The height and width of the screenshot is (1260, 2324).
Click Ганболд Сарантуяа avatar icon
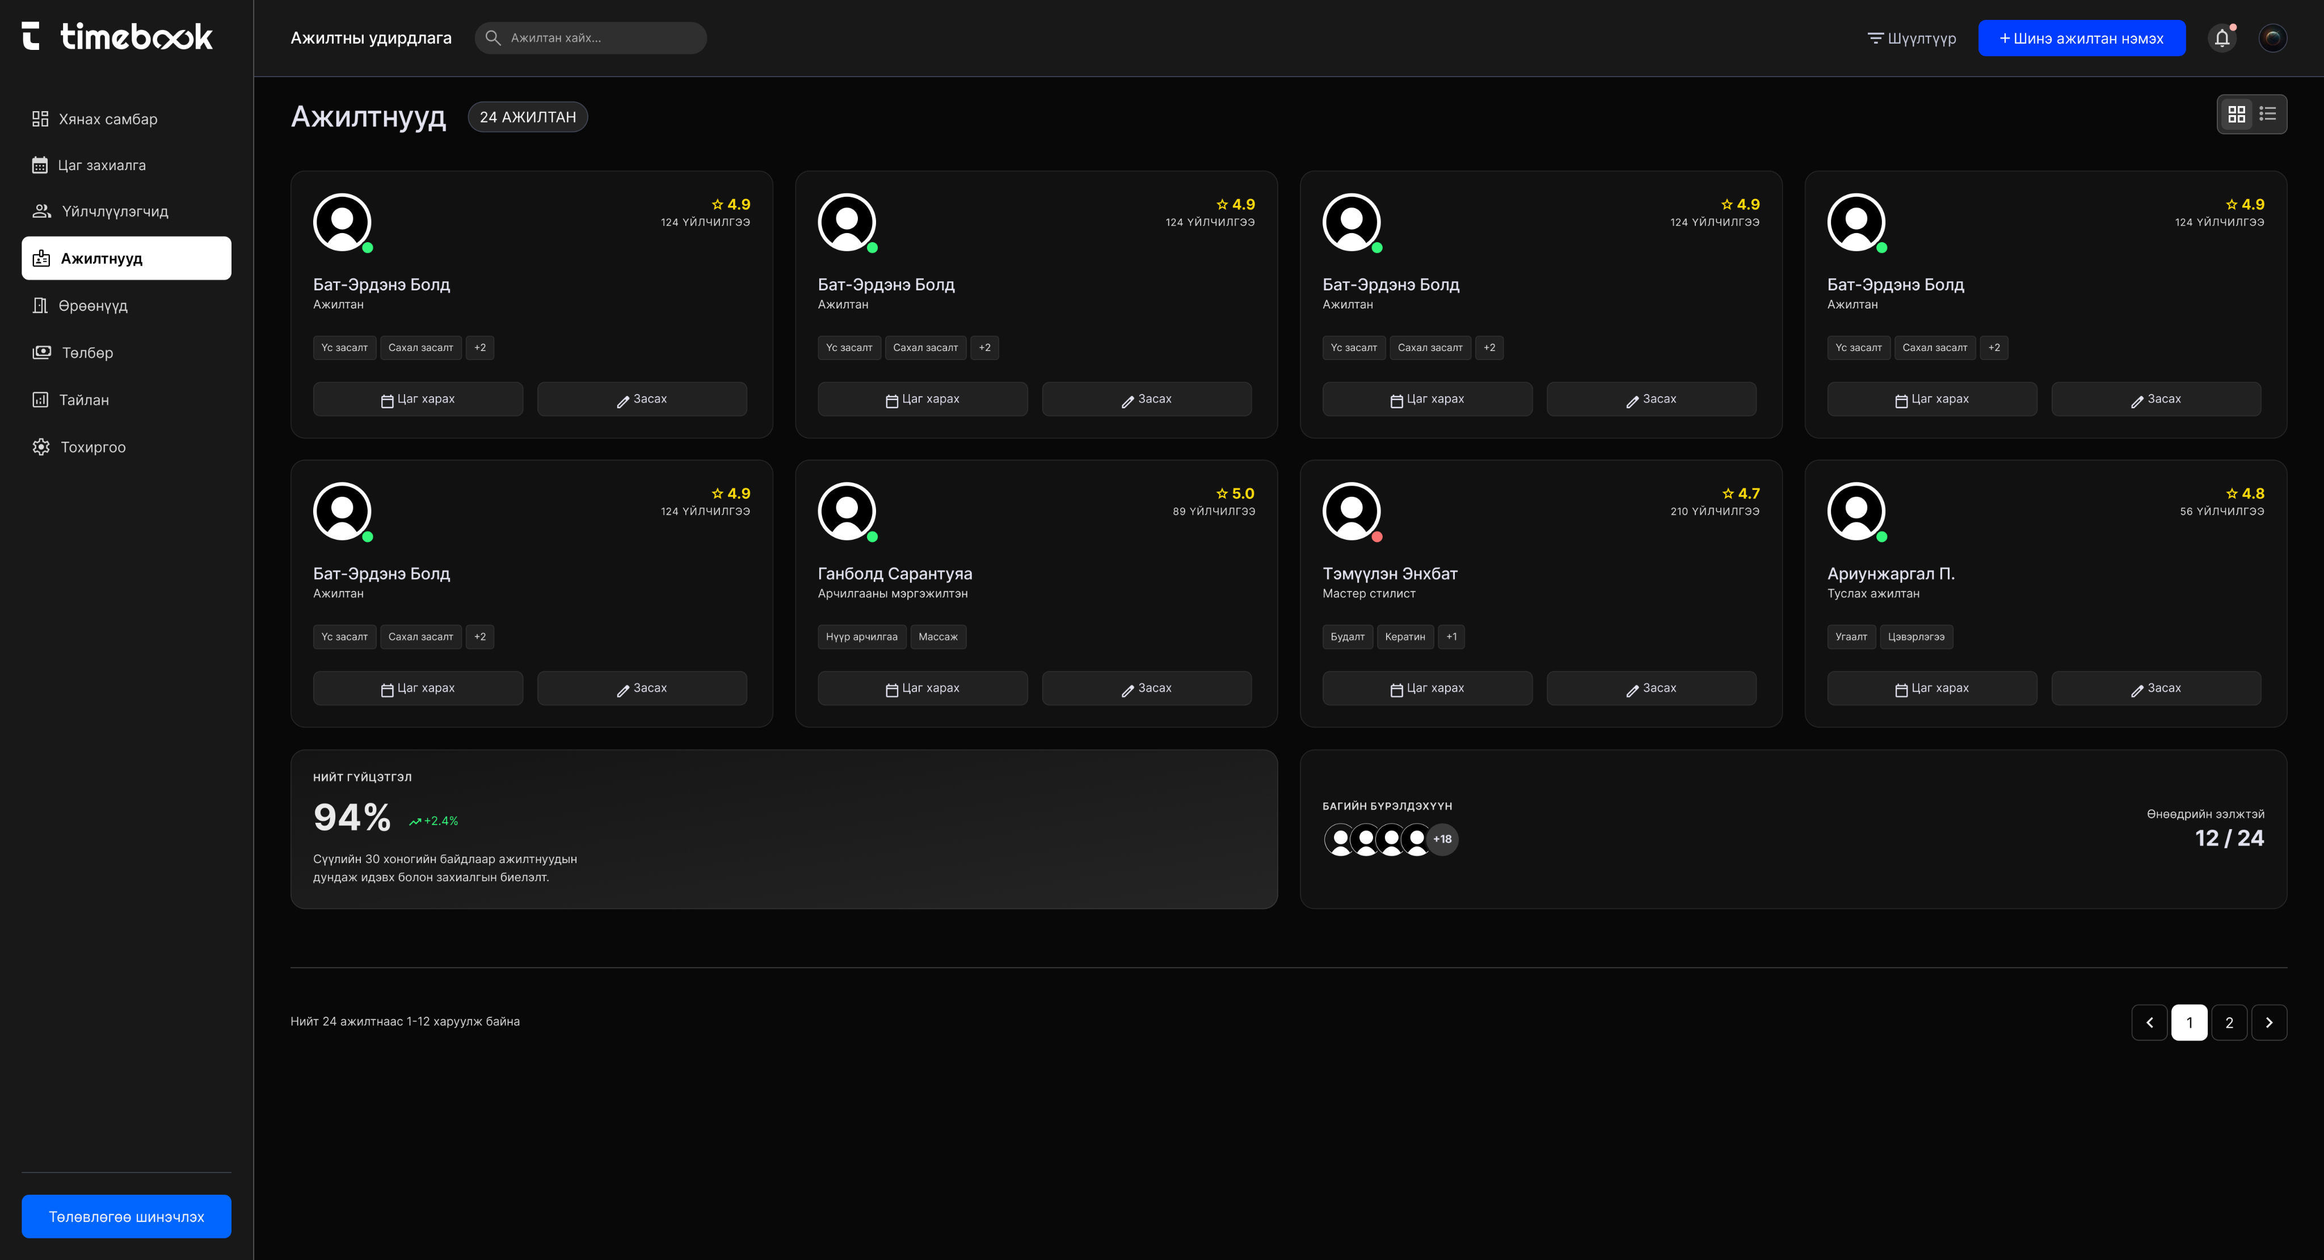(x=846, y=511)
